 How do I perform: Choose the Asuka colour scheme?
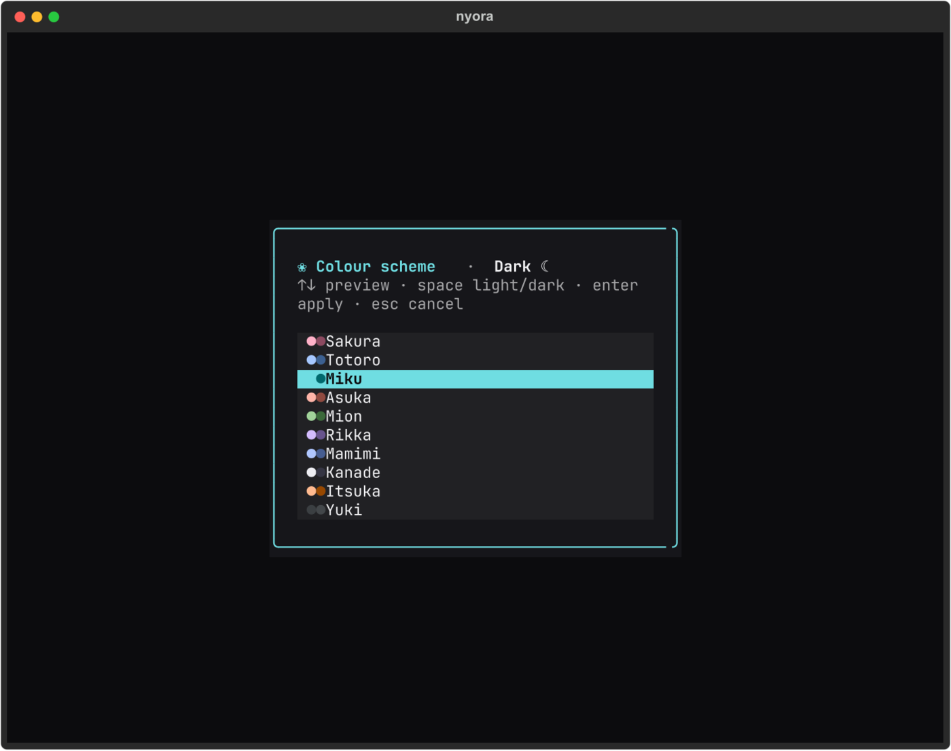475,398
